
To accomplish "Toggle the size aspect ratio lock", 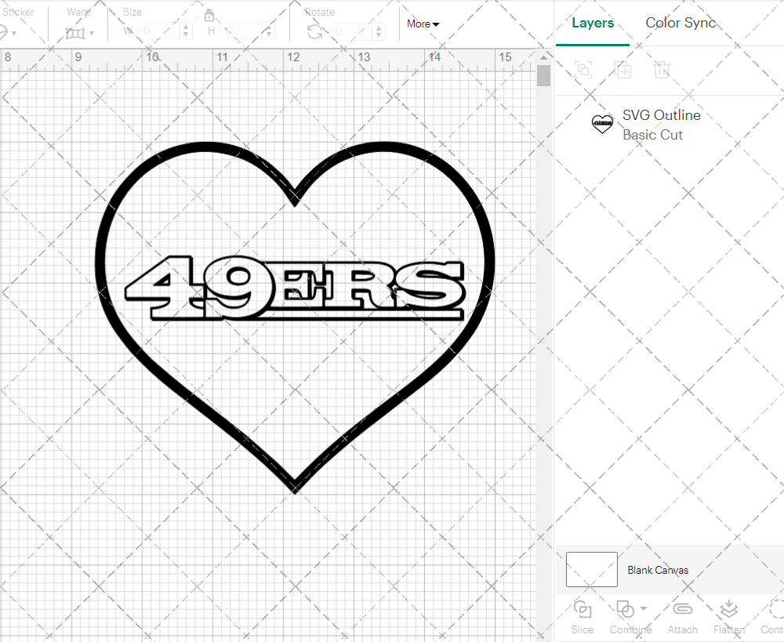I will pyautogui.click(x=209, y=16).
